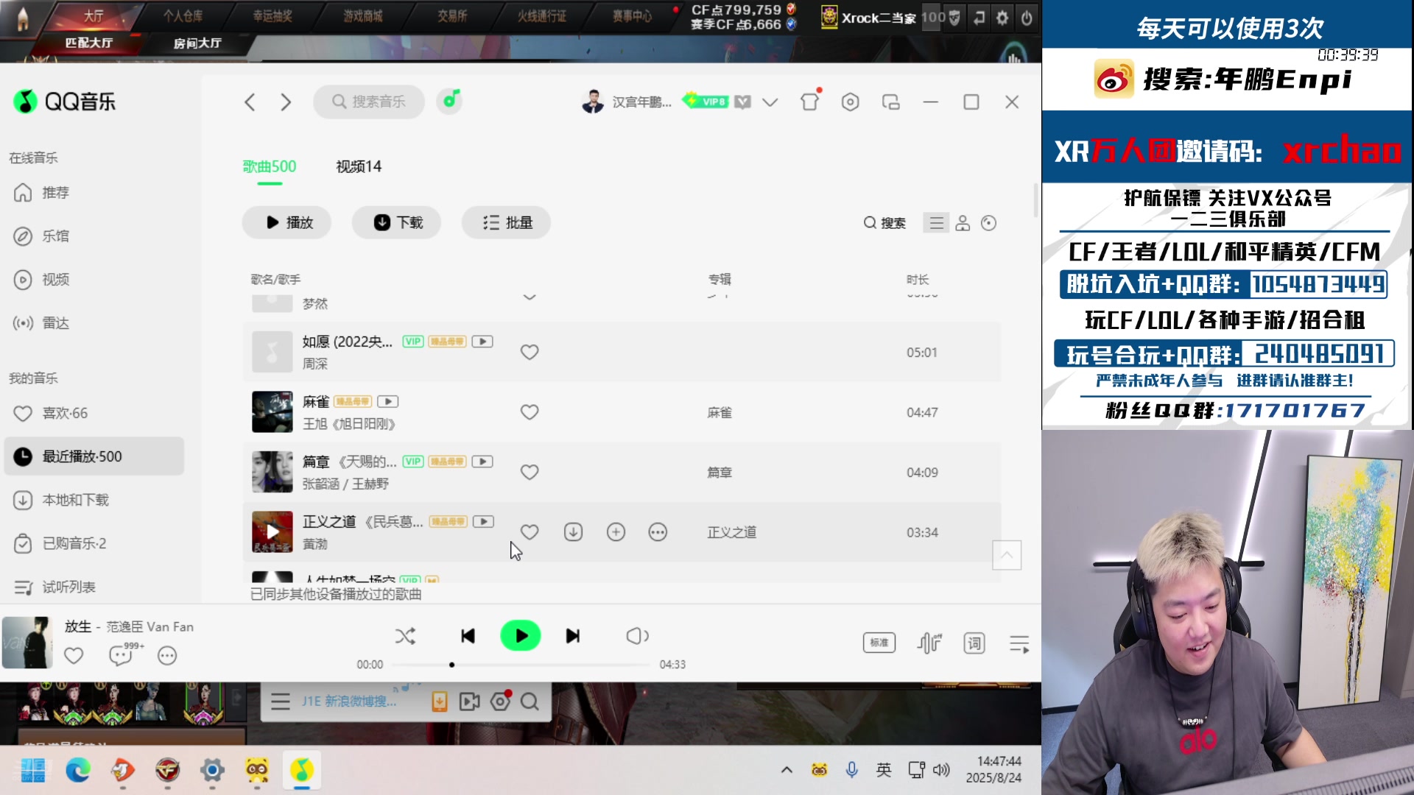Image resolution: width=1414 pixels, height=795 pixels.
Task: Open the play queue list
Action: tap(1019, 644)
